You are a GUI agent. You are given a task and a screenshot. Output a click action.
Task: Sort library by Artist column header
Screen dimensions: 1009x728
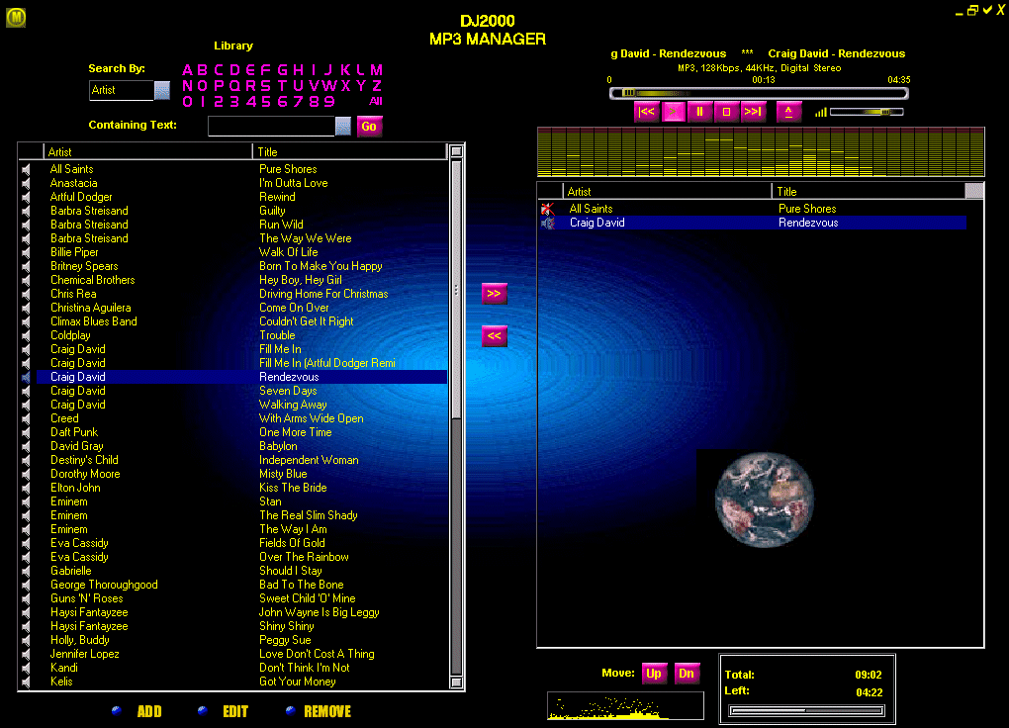[x=148, y=152]
